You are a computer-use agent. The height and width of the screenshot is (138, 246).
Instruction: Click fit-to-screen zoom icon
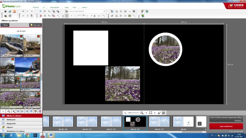(x=150, y=113)
